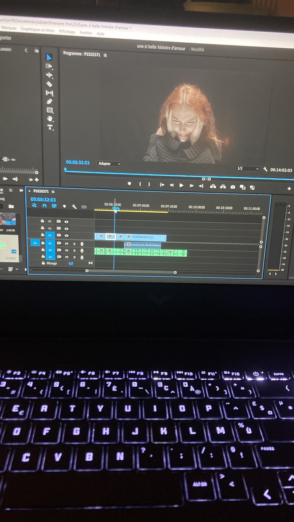Select the Selection arrow tool
The height and width of the screenshot is (522, 294).
click(49, 57)
